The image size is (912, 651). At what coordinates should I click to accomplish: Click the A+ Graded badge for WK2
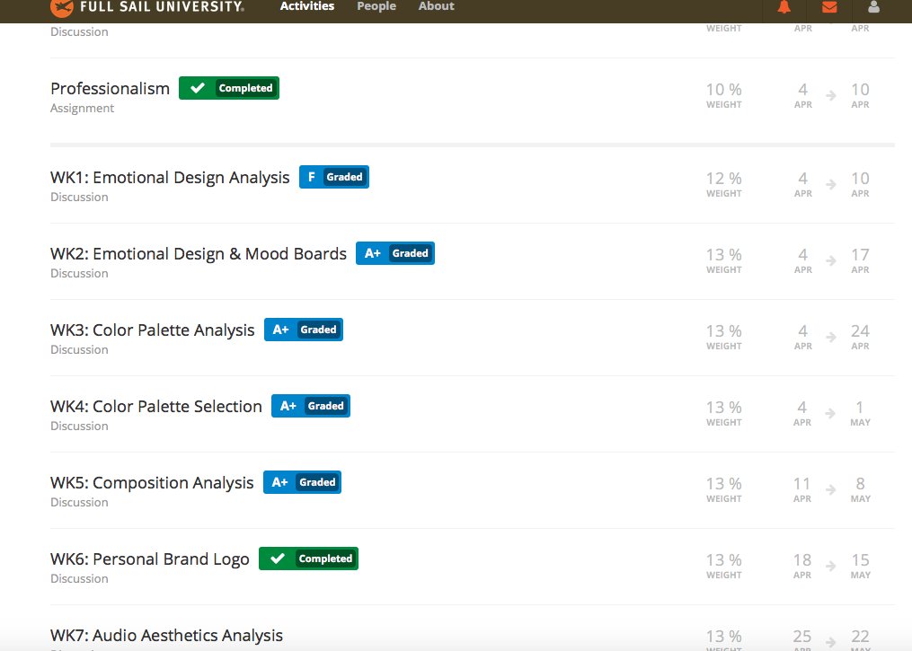(x=395, y=253)
